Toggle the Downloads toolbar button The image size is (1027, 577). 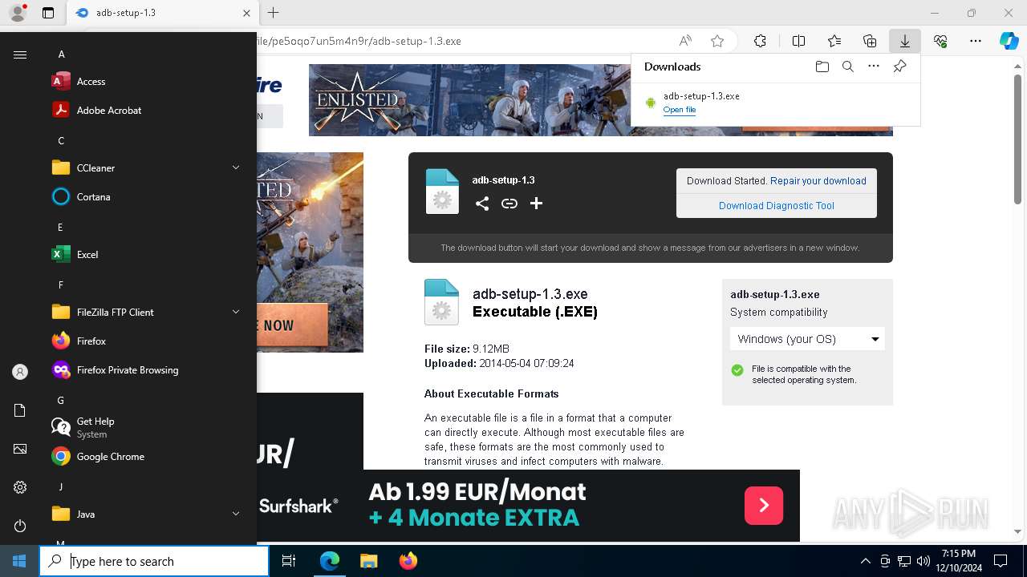tap(904, 41)
